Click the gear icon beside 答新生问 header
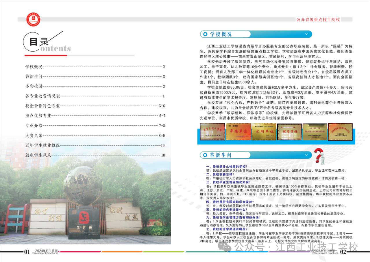370x262 pixels. (206, 155)
